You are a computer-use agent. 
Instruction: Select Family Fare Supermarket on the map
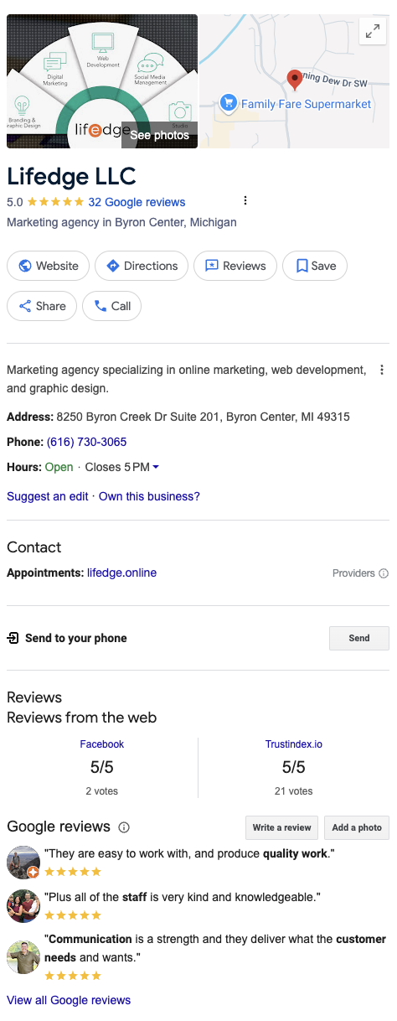(296, 104)
